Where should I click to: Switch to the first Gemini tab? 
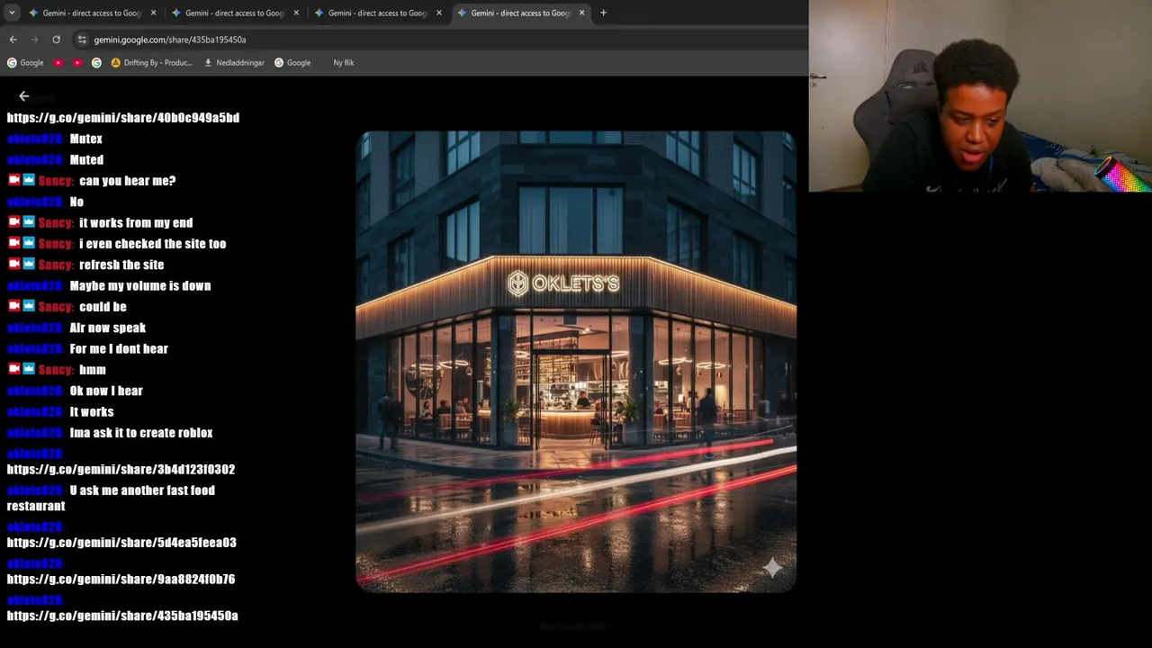[x=92, y=13]
